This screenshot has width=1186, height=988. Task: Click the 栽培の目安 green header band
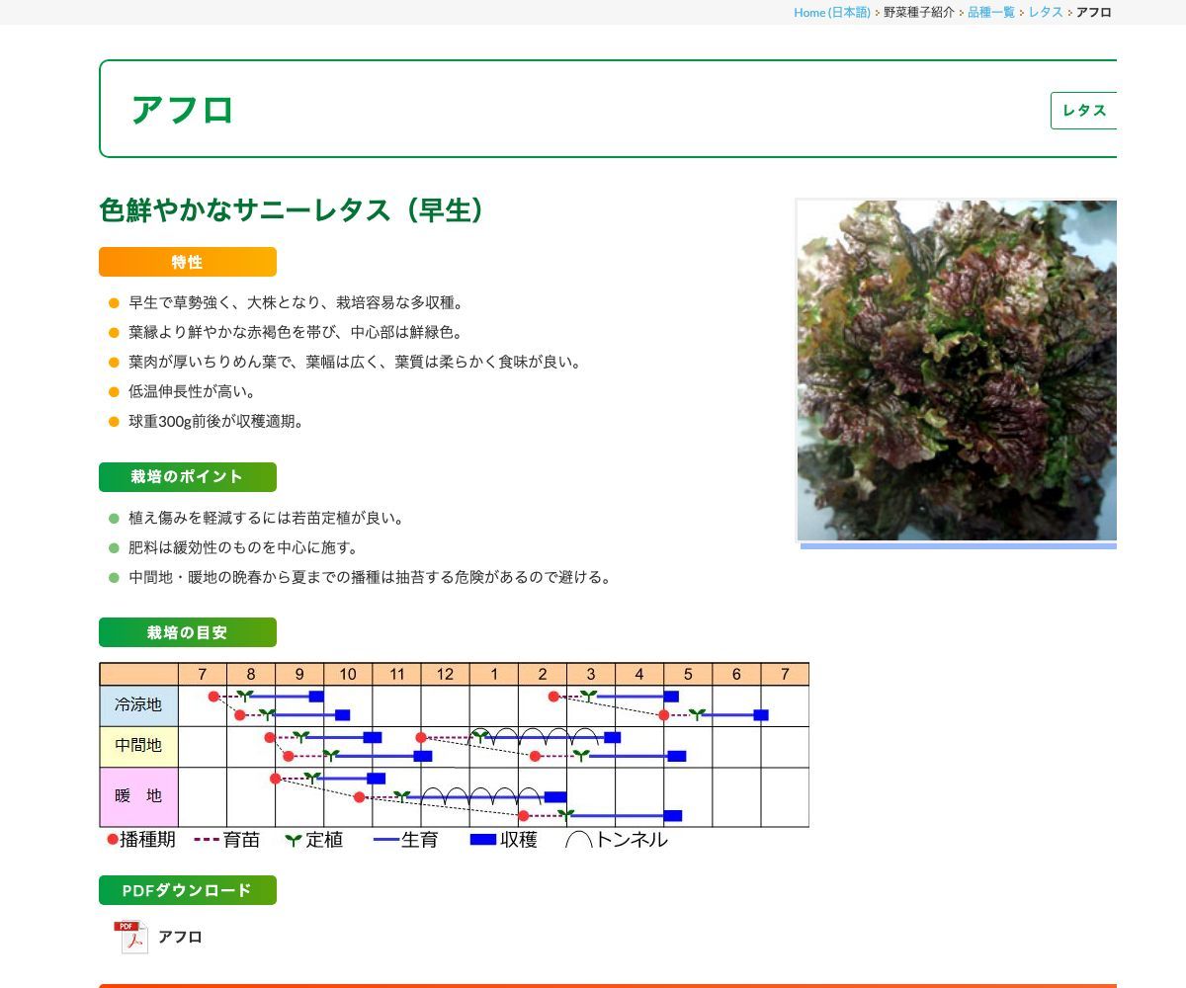pos(188,632)
